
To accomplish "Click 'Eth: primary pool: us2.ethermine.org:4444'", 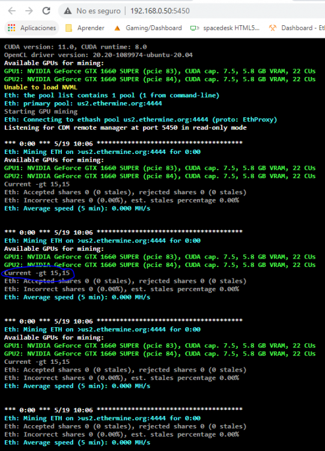I will click(x=83, y=103).
